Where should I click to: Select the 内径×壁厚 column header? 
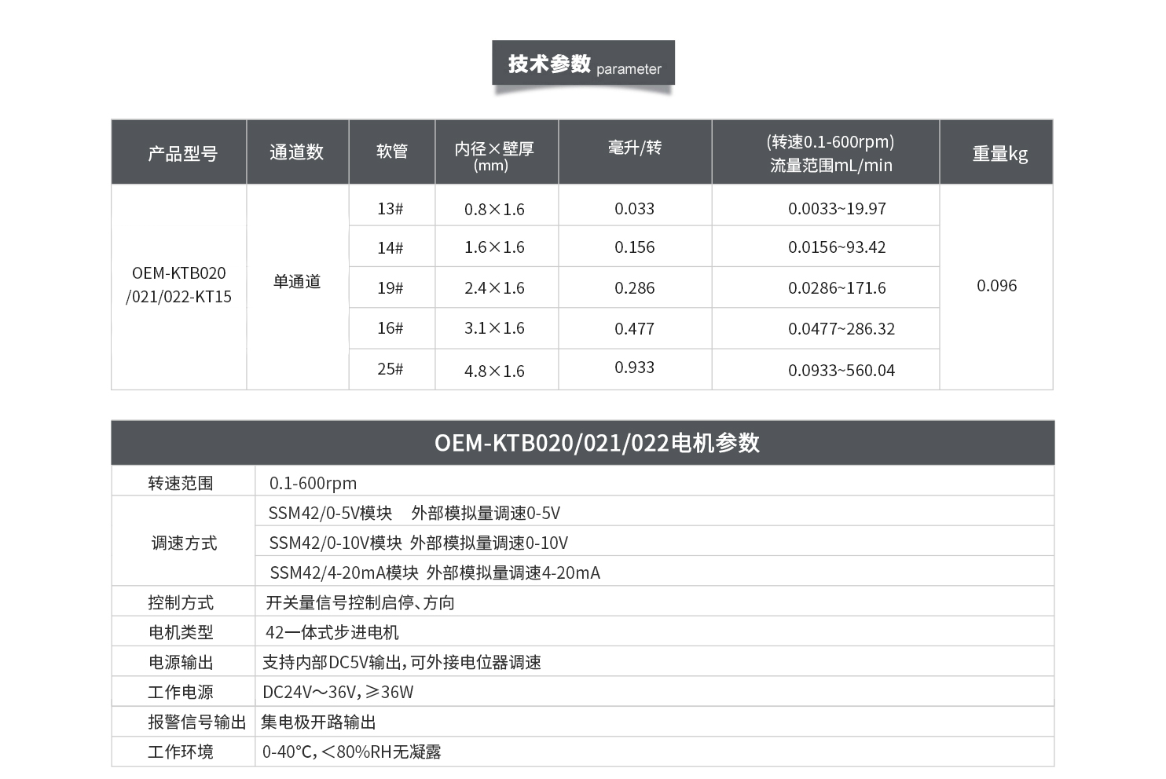click(494, 154)
